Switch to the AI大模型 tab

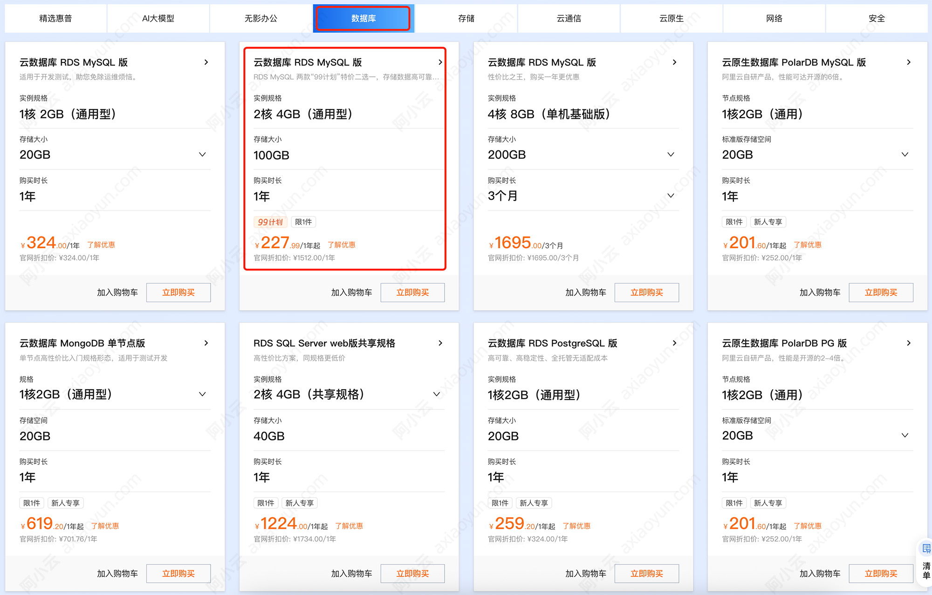(158, 19)
